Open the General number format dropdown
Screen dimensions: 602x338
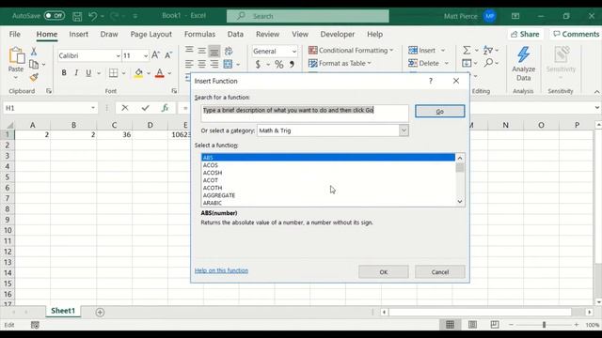pyautogui.click(x=294, y=52)
